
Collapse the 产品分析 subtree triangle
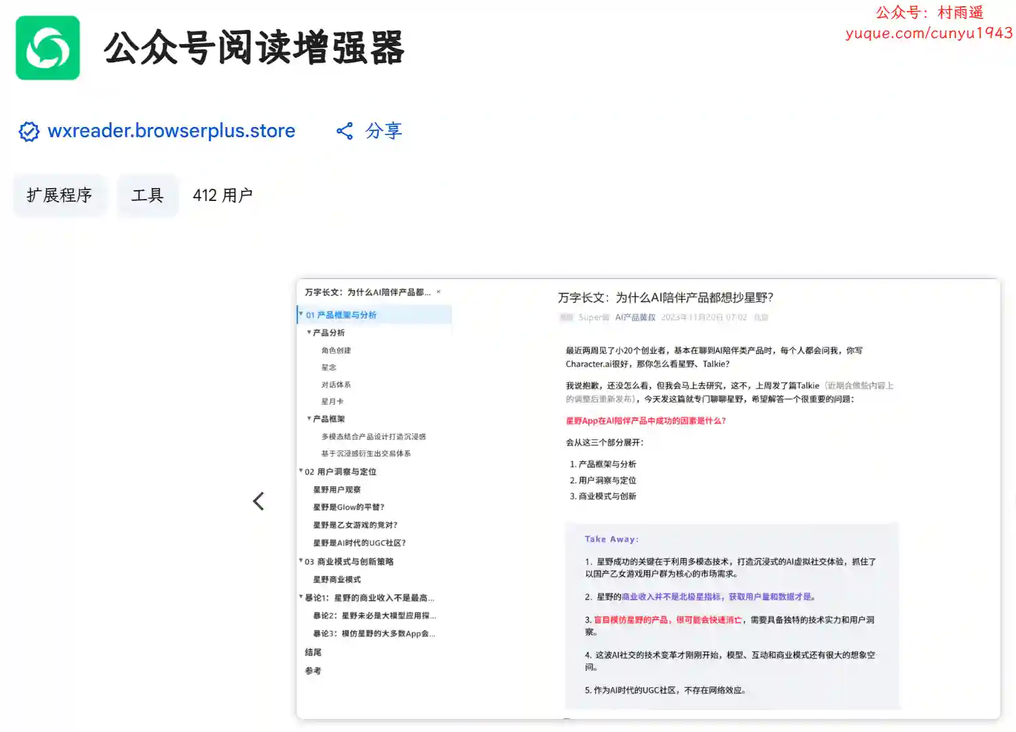309,333
